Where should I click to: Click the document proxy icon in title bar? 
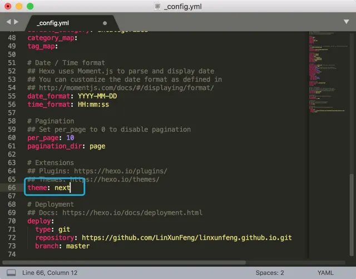pos(157,6)
